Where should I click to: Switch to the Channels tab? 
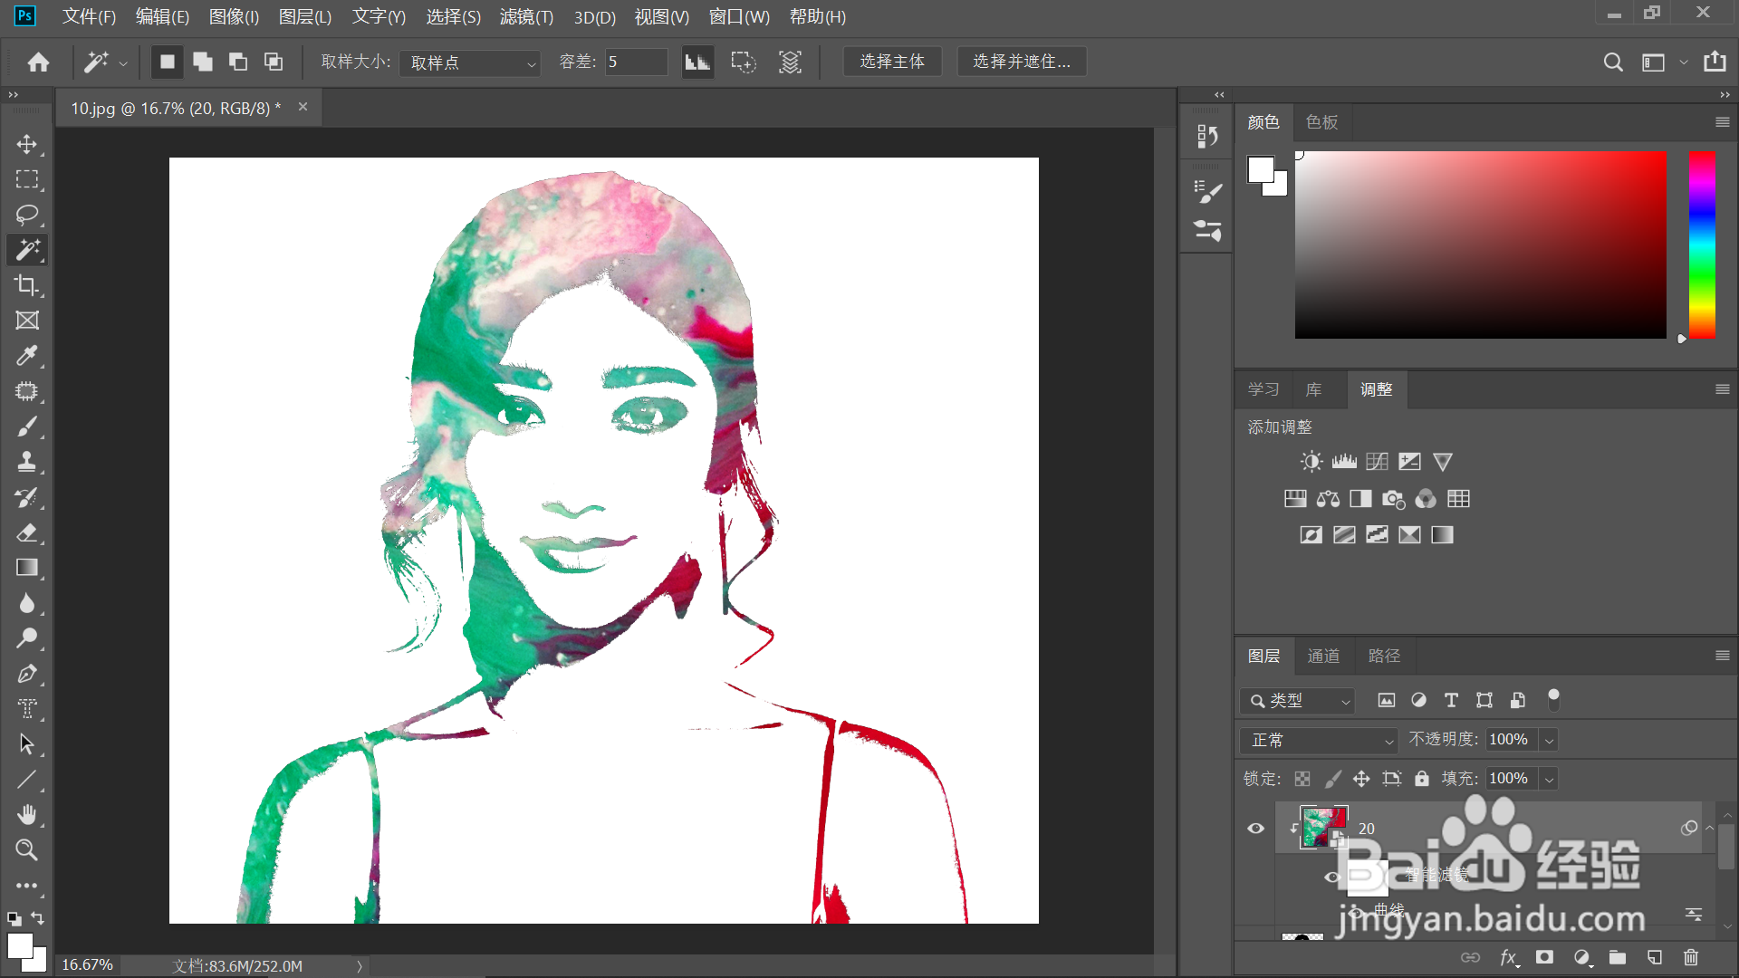tap(1322, 656)
